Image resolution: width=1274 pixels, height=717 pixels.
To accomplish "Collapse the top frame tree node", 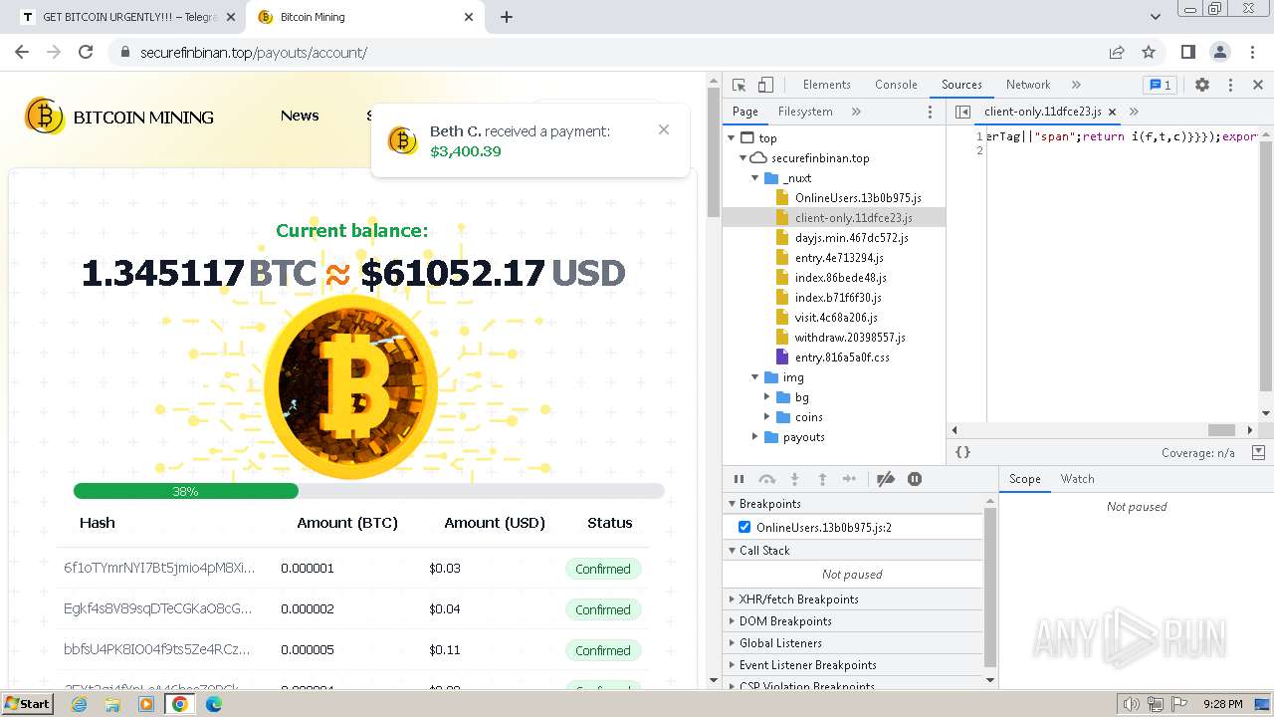I will click(x=733, y=138).
